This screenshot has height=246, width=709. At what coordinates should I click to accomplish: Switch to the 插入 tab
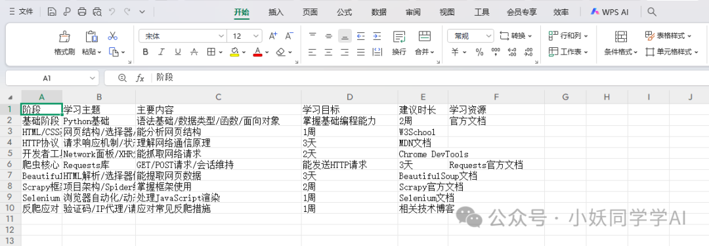click(276, 12)
